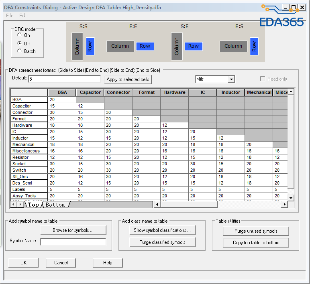This screenshot has height=284, width=310.
Task: Select the Xtl_Osc row header
Action: click(29, 176)
